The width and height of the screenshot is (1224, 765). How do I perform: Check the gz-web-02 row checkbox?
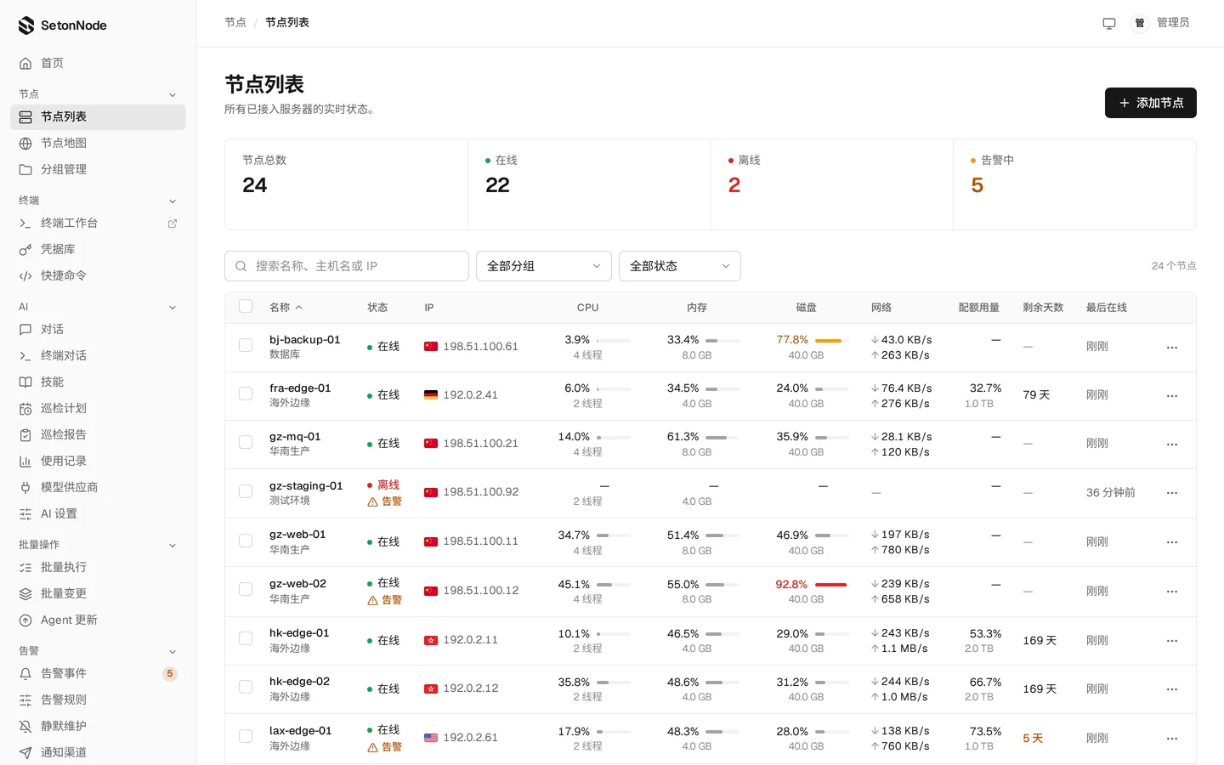tap(246, 590)
